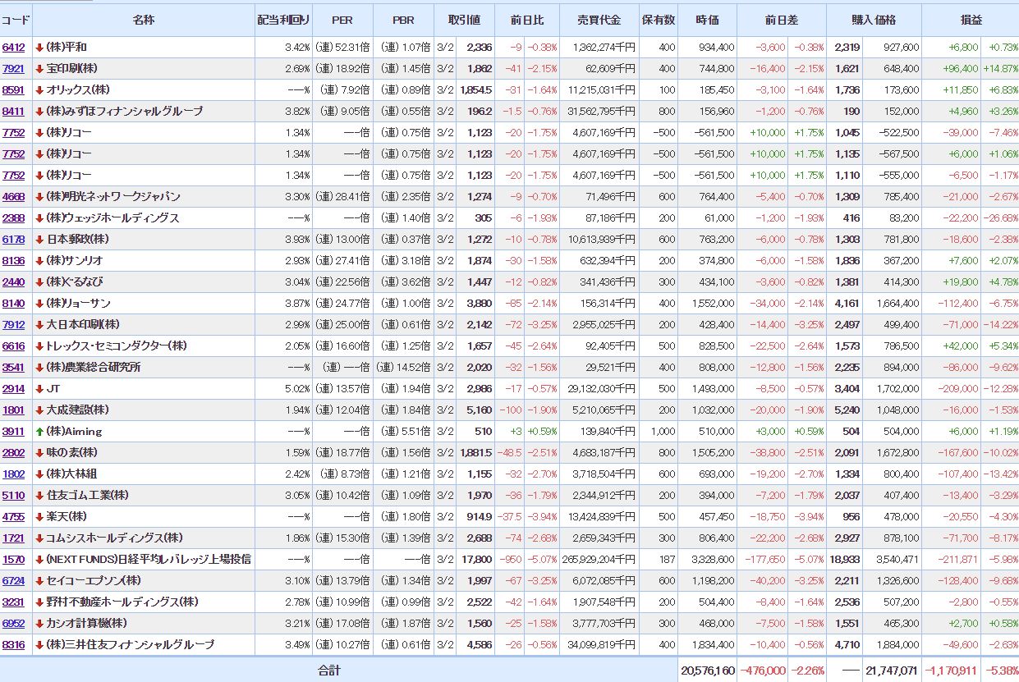1019x682 pixels.
Task: Open stock code link 6412
Action: pos(13,48)
